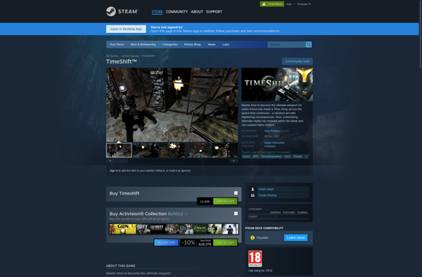
Task: Click the large main gameplay screenshot
Action: [172, 105]
